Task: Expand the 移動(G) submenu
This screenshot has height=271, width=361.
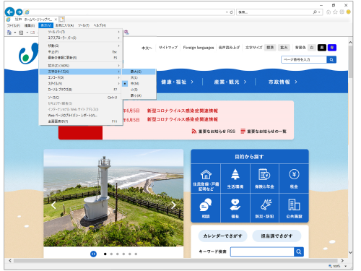Action: point(81,46)
